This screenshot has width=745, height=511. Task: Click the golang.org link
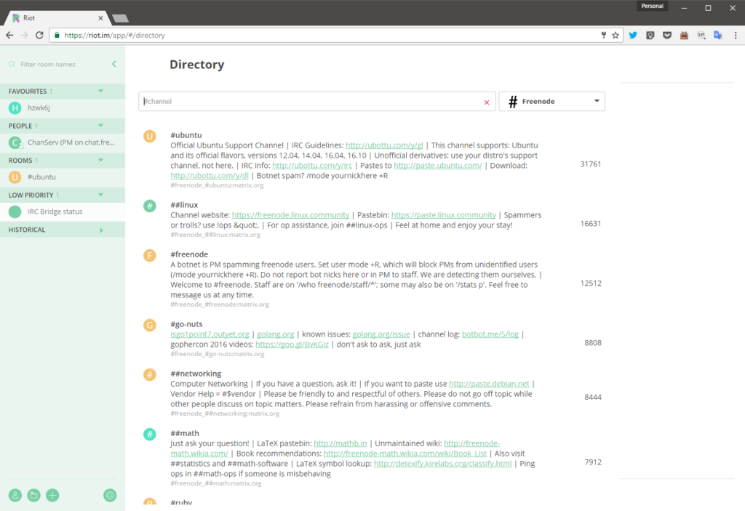pos(275,334)
